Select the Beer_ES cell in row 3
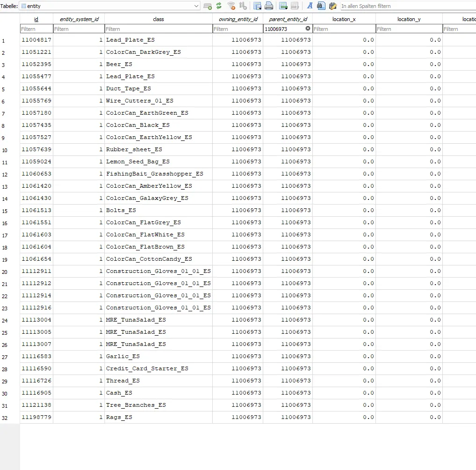The width and height of the screenshot is (476, 470). pos(158,64)
